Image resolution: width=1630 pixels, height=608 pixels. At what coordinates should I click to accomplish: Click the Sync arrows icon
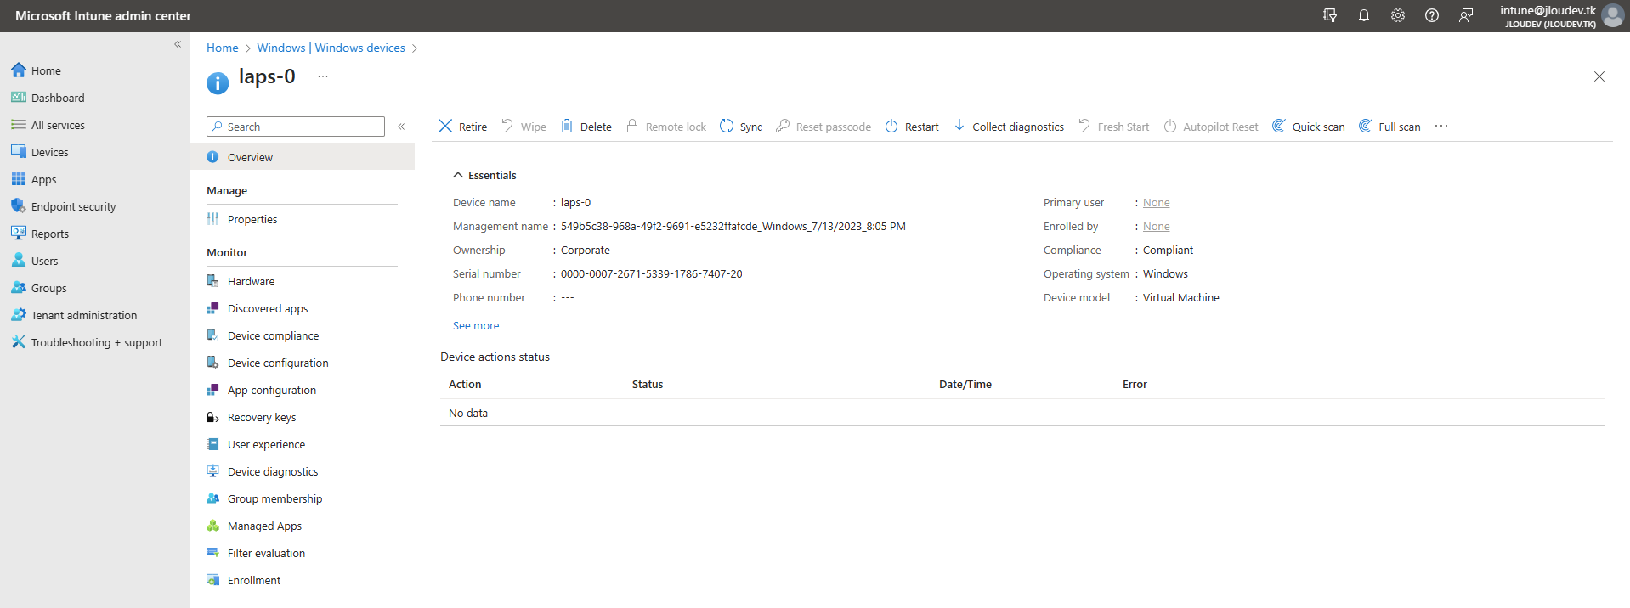pos(727,126)
